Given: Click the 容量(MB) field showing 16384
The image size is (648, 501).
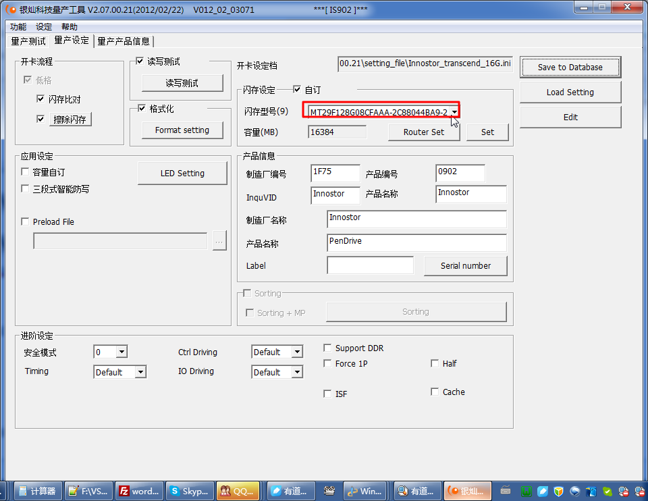Looking at the screenshot, I should click(x=337, y=132).
